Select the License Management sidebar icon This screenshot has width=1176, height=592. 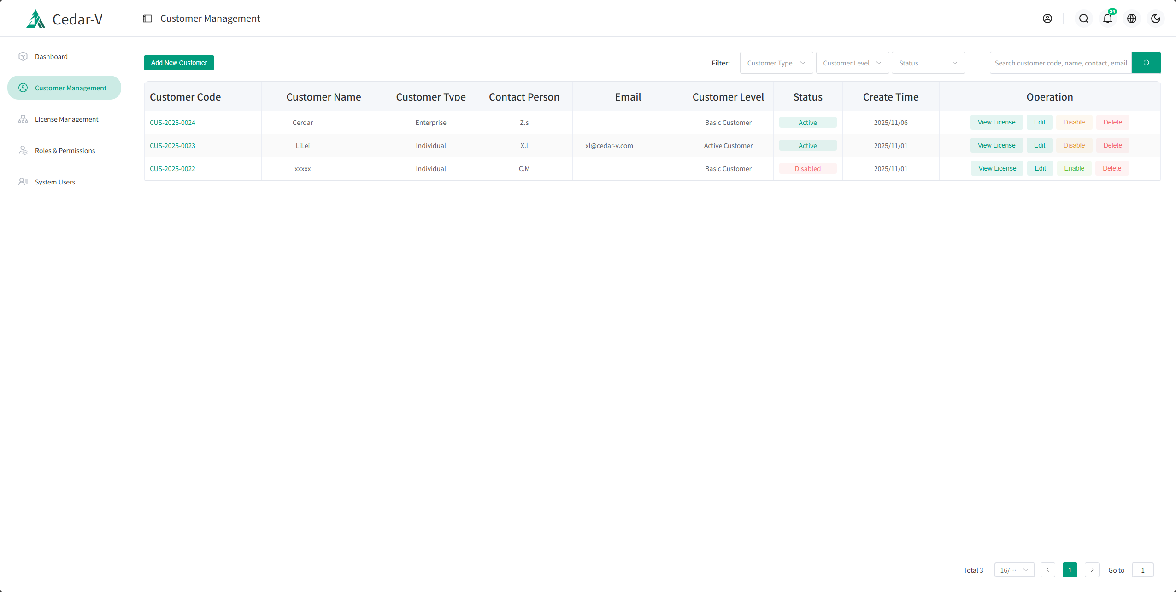(24, 119)
